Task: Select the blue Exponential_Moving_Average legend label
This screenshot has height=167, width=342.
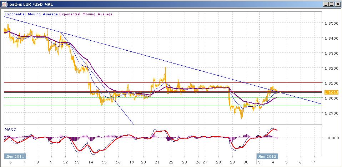Action: pyautogui.click(x=31, y=14)
